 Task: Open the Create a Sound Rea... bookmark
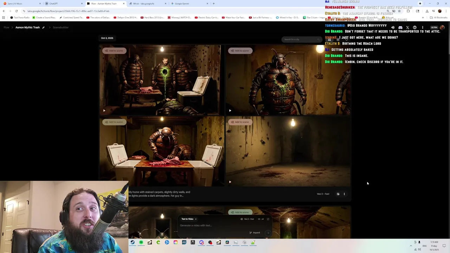tap(44, 17)
